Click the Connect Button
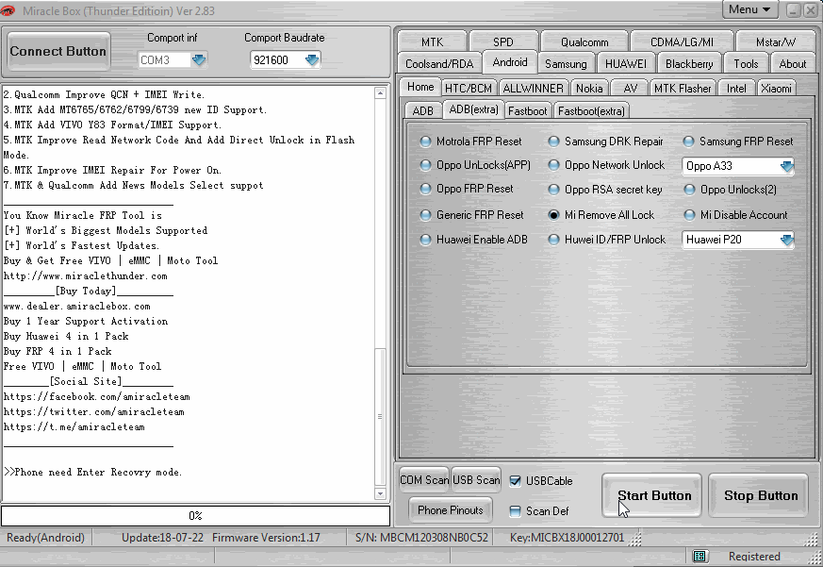This screenshot has height=567, width=823. click(58, 52)
